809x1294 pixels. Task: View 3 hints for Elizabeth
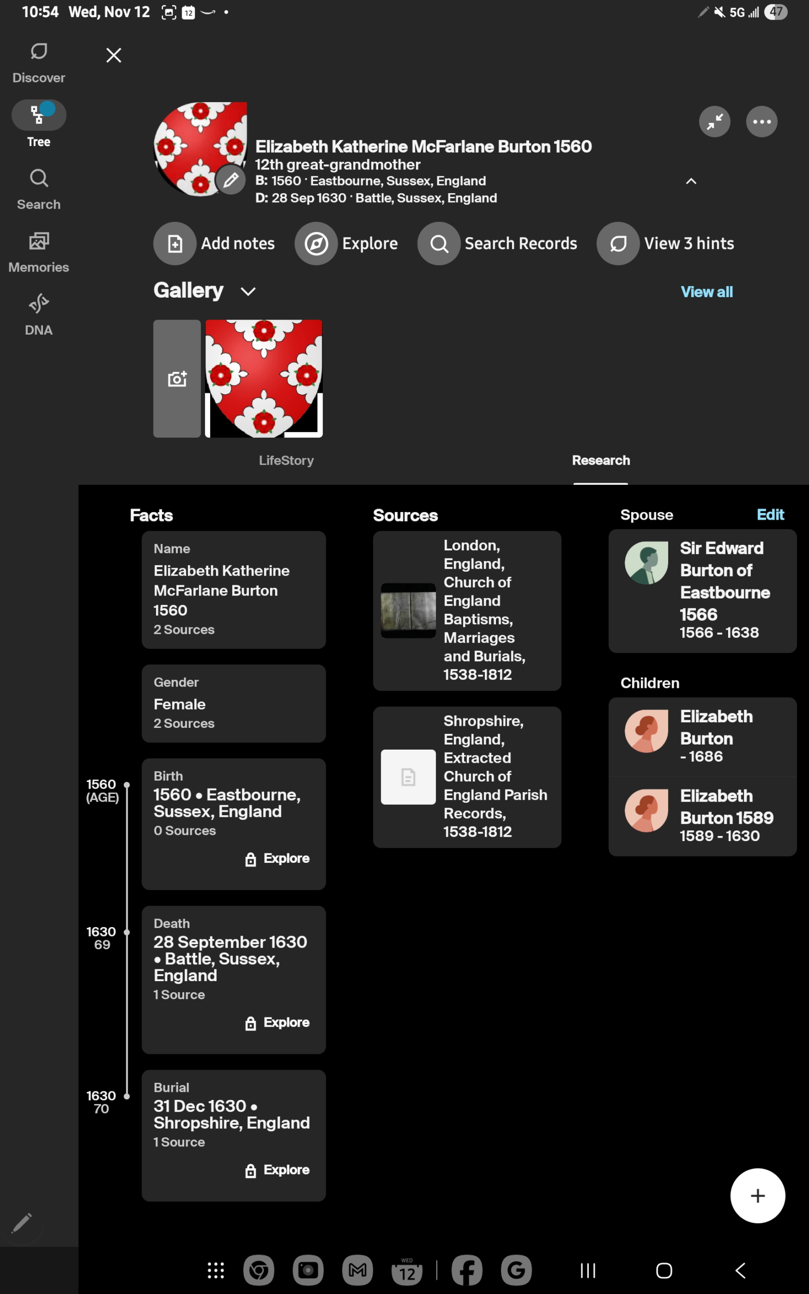(x=666, y=243)
